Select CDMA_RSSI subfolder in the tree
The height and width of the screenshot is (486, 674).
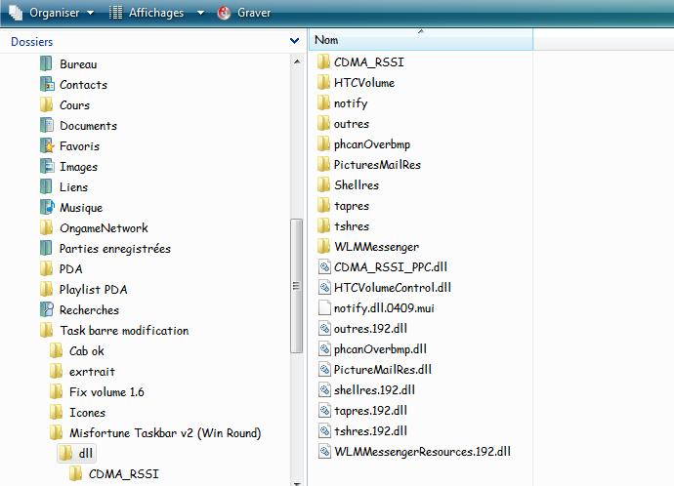[x=114, y=474]
